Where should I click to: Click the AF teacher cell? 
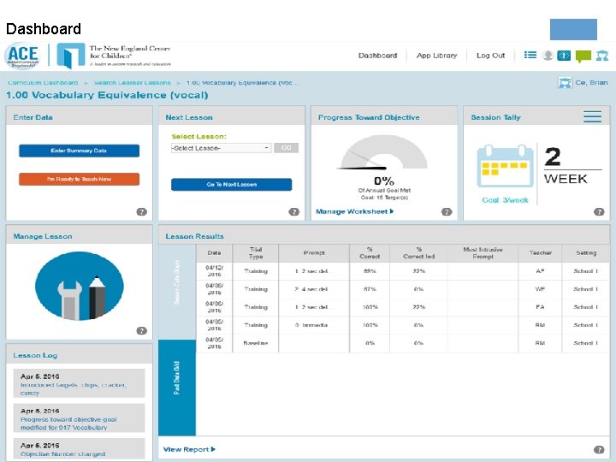click(540, 271)
